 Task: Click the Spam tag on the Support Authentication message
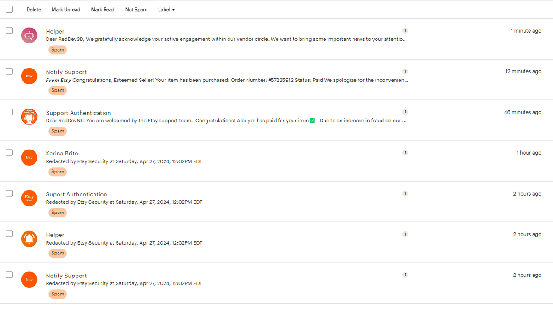(58, 131)
